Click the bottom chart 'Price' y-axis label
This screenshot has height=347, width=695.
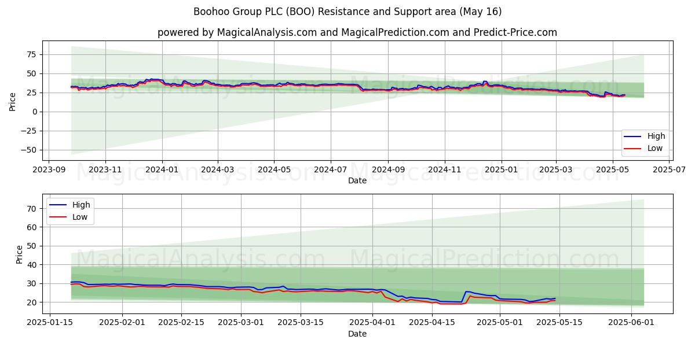20,254
